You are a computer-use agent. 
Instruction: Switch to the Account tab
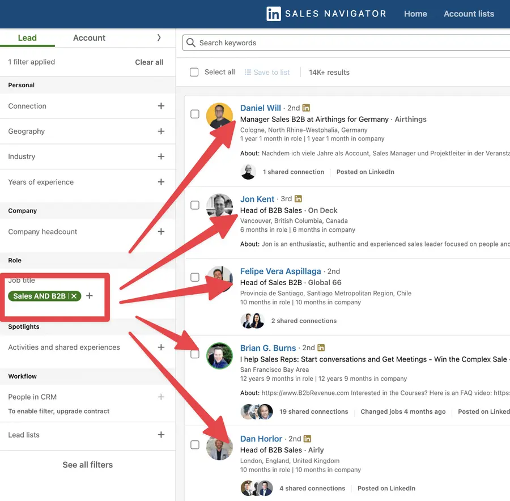89,37
